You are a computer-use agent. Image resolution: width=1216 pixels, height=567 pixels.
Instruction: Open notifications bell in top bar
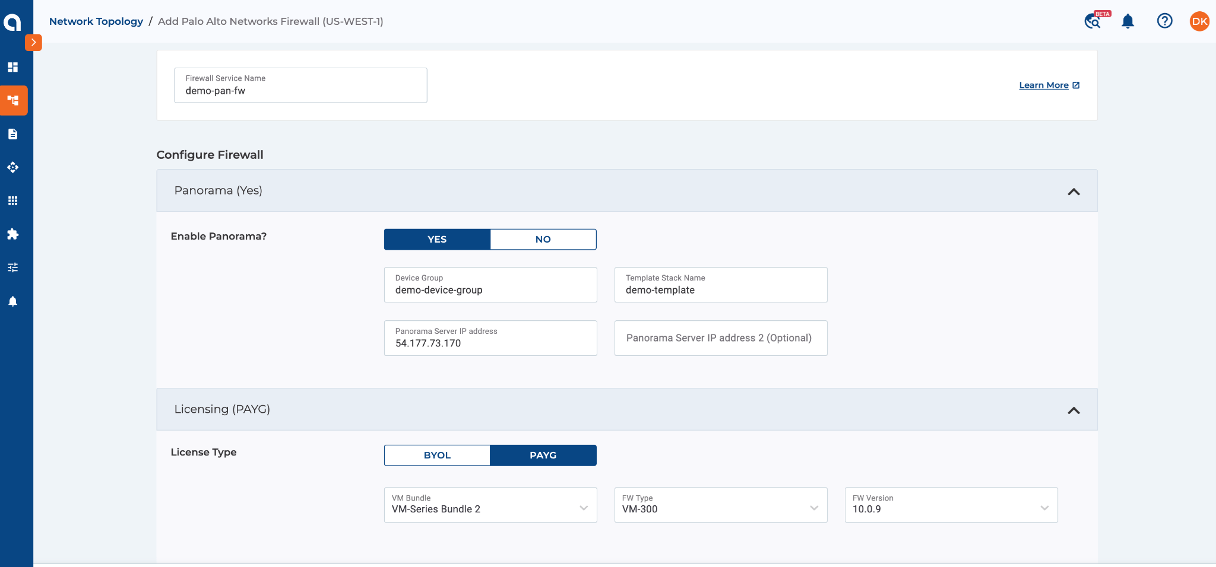coord(1128,21)
